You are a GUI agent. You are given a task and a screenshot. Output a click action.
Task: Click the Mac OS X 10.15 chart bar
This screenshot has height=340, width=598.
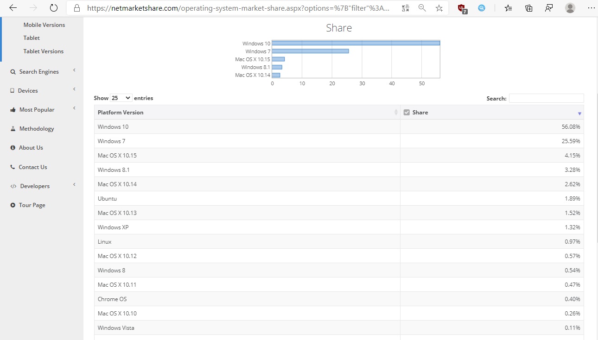(278, 59)
